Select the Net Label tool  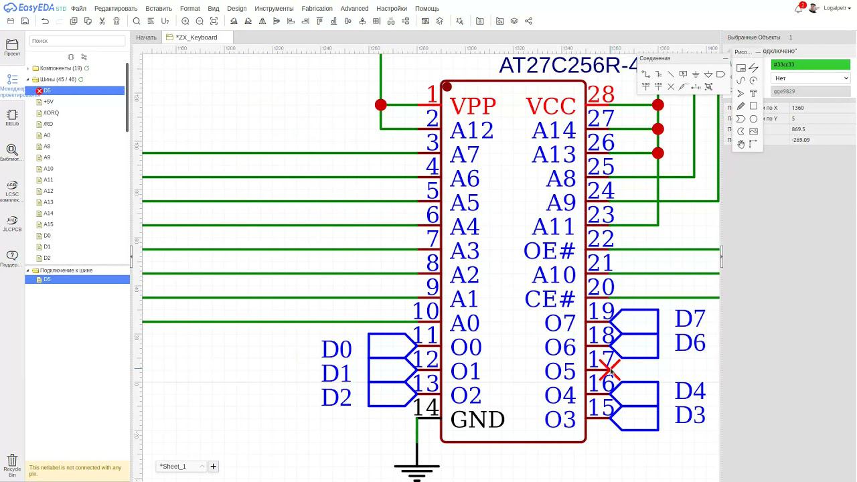pos(683,74)
